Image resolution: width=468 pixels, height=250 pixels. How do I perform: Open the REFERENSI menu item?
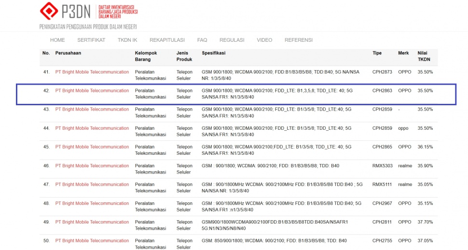(299, 40)
